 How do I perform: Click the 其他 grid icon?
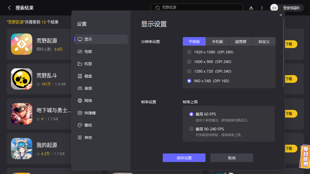80,137
